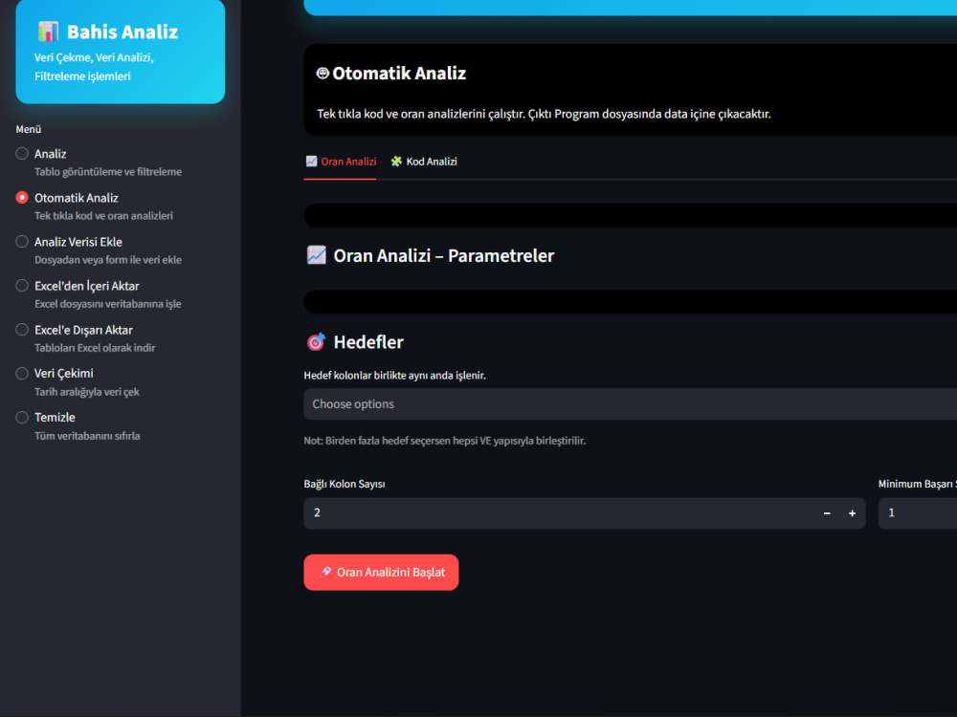Click the 'Tüm veritabanını sıfırla' caption
The image size is (957, 717).
tap(87, 435)
